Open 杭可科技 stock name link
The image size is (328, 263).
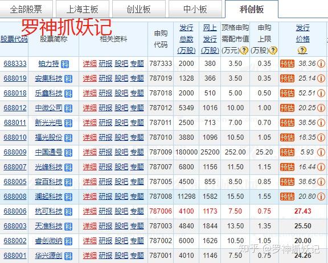tap(49, 211)
